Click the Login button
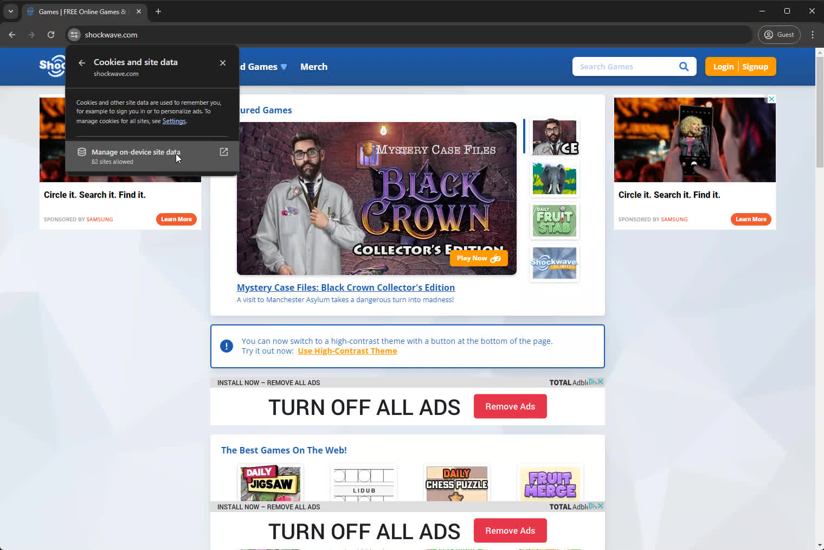The height and width of the screenshot is (550, 824). coord(723,67)
